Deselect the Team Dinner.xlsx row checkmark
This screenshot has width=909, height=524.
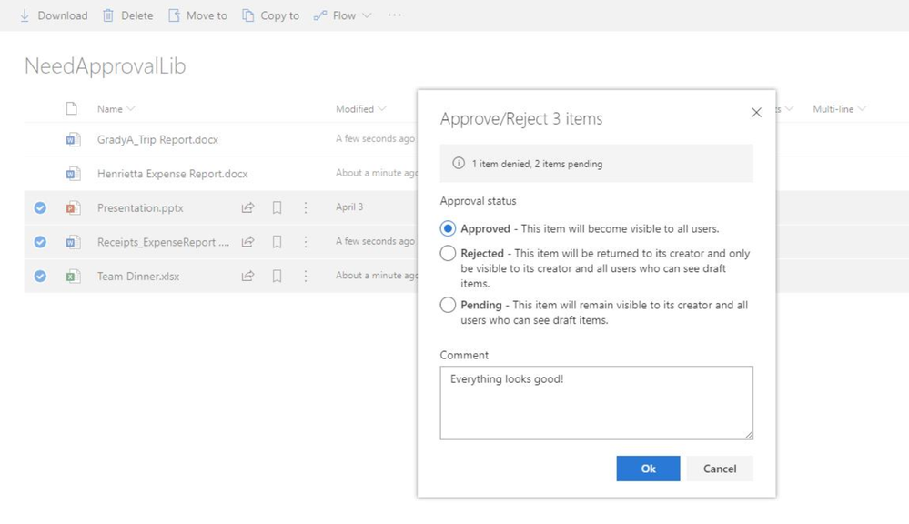[x=40, y=276]
